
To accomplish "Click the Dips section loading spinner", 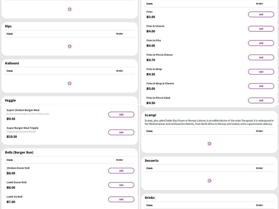I will click(69, 46).
